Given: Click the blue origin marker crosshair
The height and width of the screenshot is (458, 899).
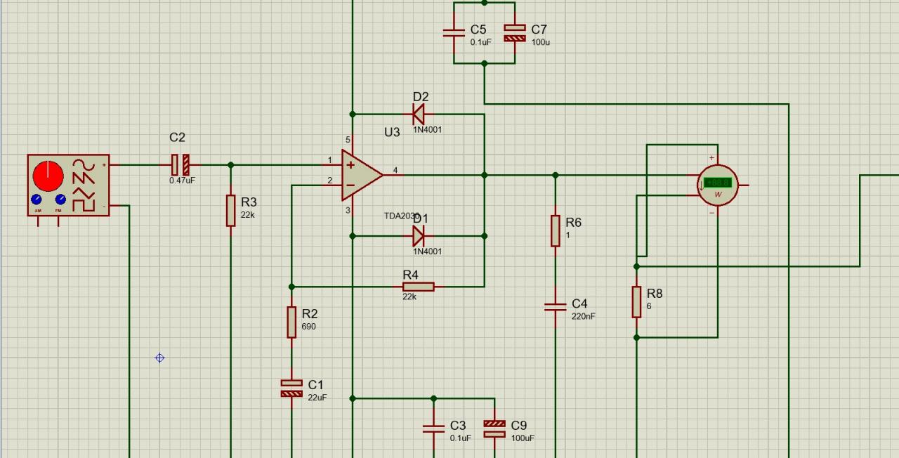Looking at the screenshot, I should (x=159, y=358).
